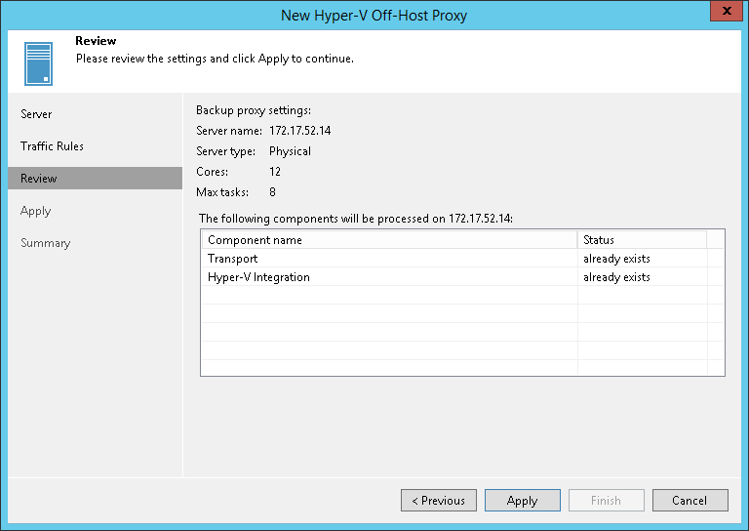Go back with the Previous button
Screen dimensions: 749x531
pos(439,501)
